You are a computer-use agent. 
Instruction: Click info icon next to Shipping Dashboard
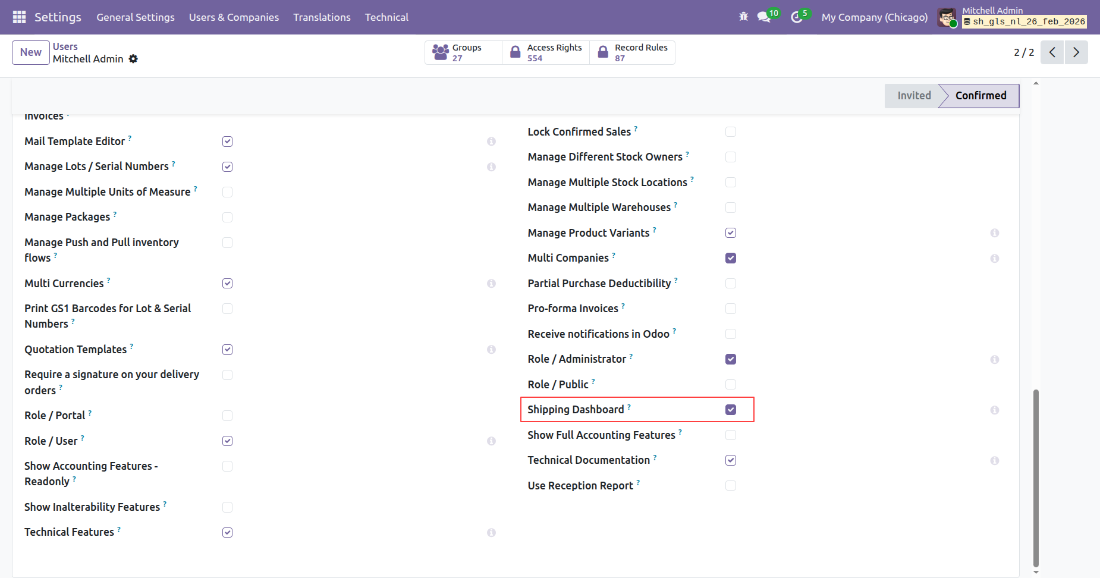[x=994, y=410]
